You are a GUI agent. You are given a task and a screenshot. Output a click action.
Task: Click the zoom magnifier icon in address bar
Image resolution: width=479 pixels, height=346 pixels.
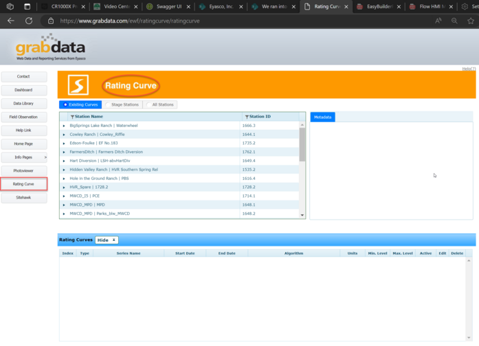(x=454, y=21)
